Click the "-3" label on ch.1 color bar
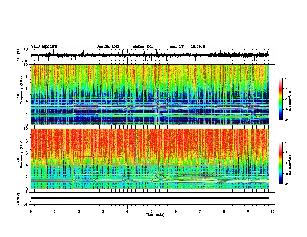Image resolution: width=307 pixels, height=237 pixels. (286, 78)
